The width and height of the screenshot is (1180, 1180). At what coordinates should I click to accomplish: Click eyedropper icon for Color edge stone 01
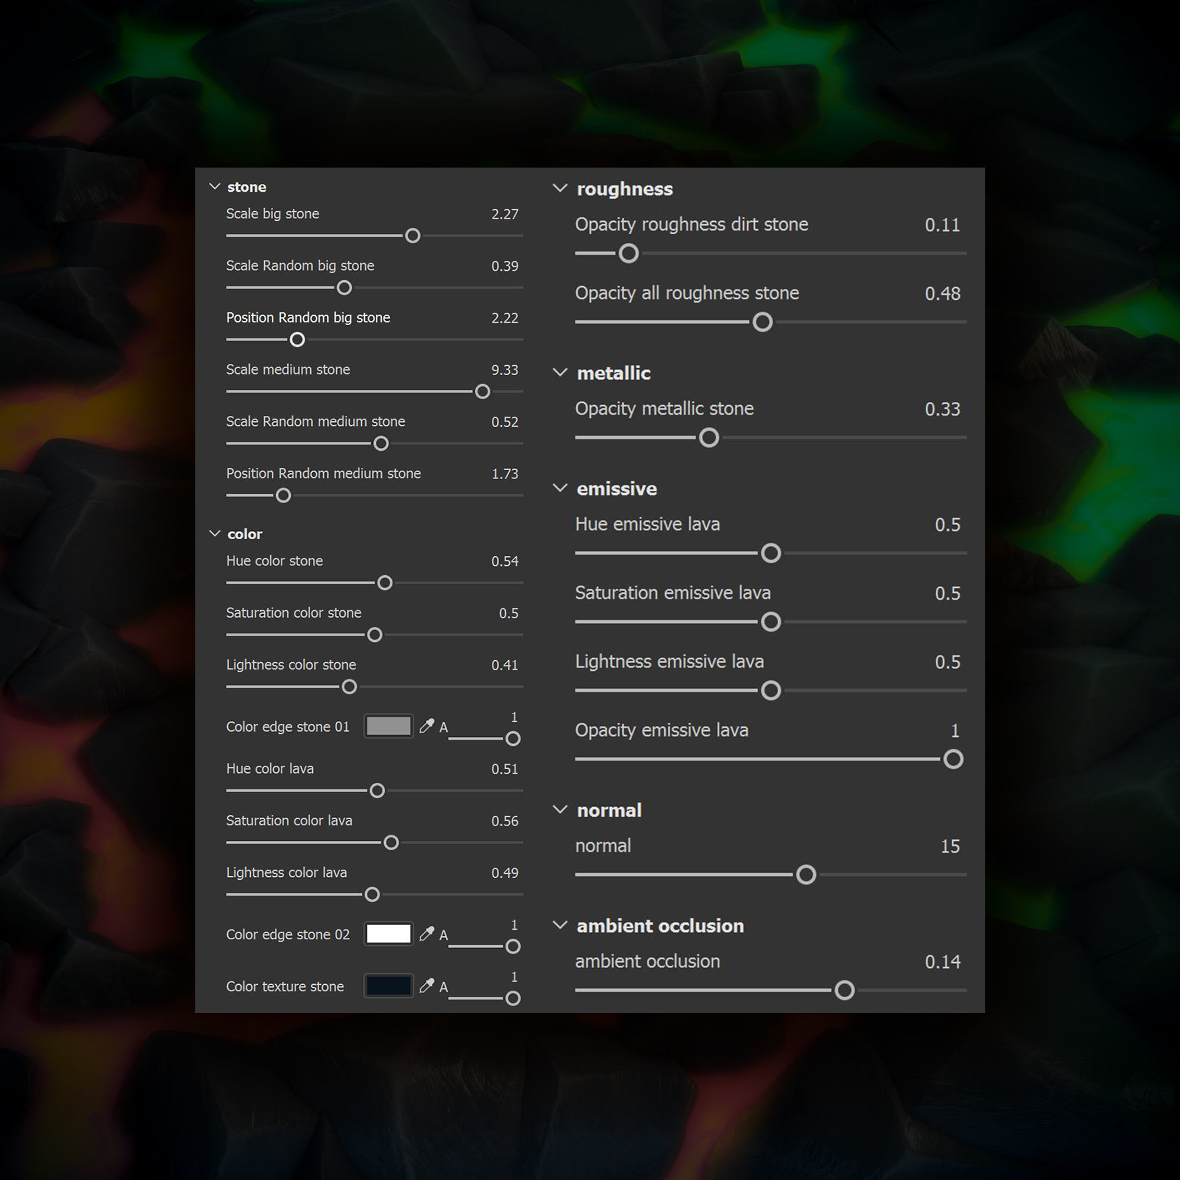[427, 726]
